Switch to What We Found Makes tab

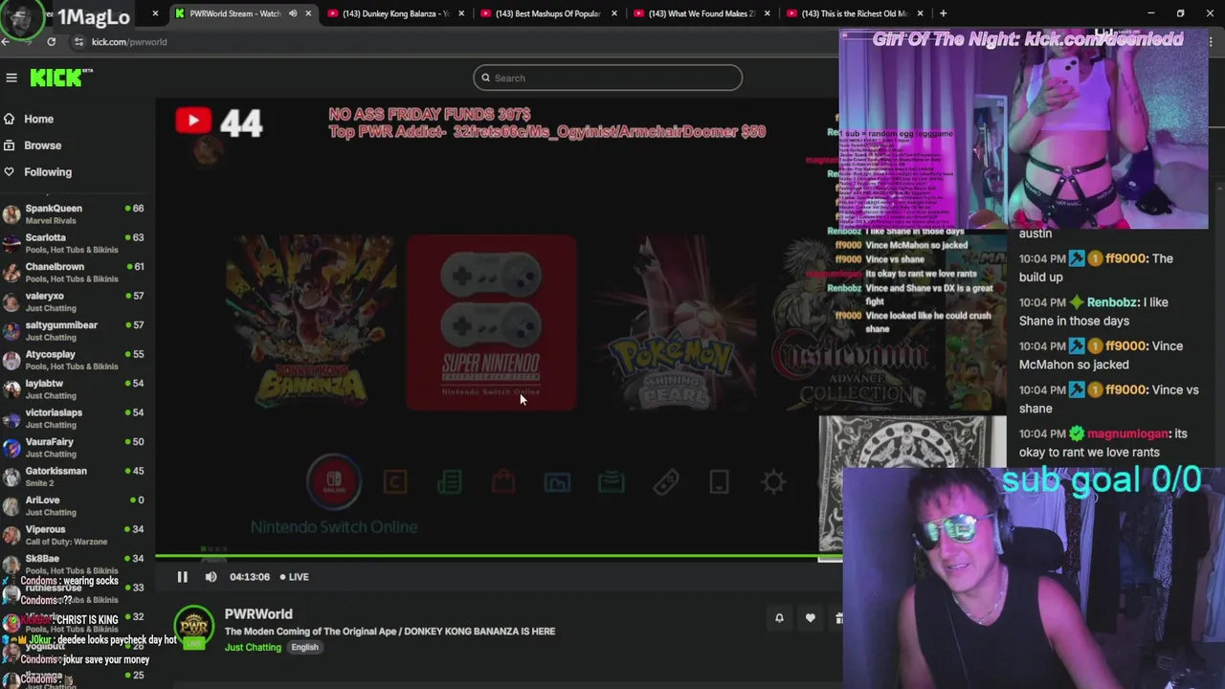(x=701, y=13)
